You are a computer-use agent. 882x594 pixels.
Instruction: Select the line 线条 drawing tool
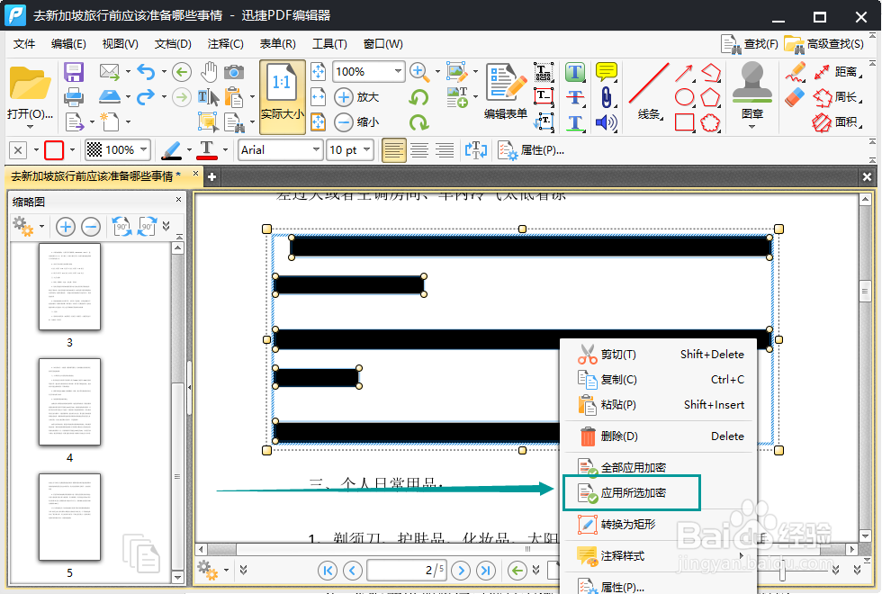coord(649,91)
